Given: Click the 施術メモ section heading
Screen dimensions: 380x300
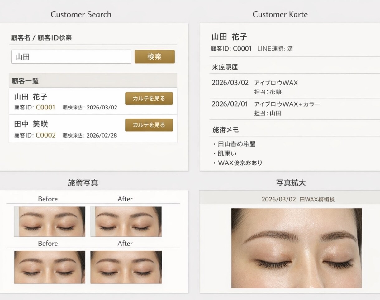Looking at the screenshot, I should click(x=226, y=130).
